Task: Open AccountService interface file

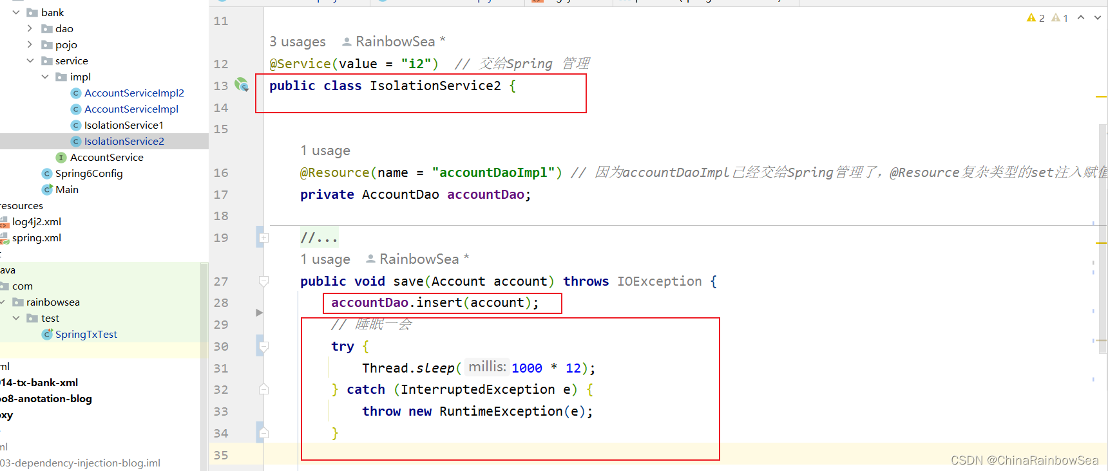Action: tap(107, 157)
